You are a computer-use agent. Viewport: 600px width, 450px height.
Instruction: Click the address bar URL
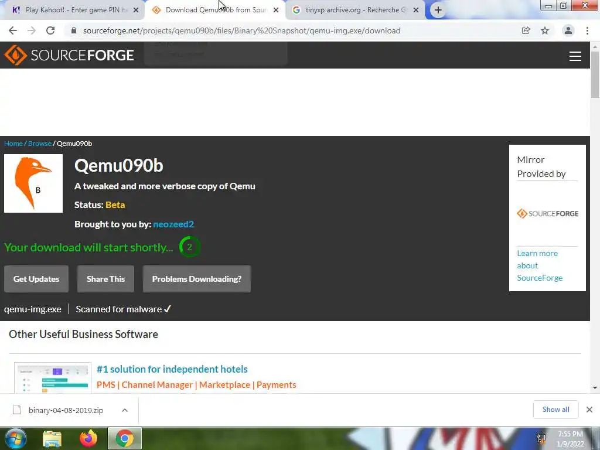coord(242,30)
